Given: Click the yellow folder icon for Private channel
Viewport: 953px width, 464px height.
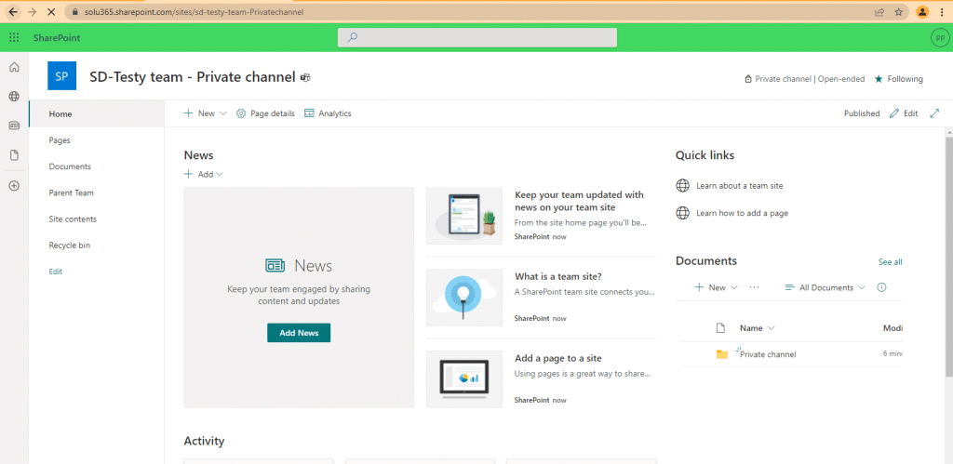Looking at the screenshot, I should 721,354.
